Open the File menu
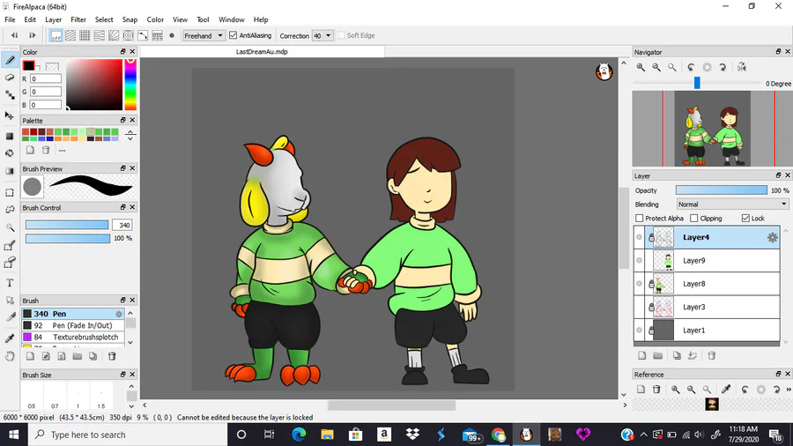The height and width of the screenshot is (446, 793). [x=10, y=19]
